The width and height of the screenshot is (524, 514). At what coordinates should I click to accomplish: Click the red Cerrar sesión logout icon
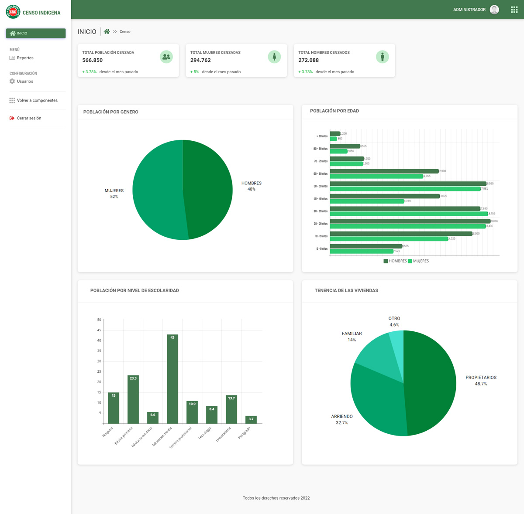pyautogui.click(x=12, y=118)
